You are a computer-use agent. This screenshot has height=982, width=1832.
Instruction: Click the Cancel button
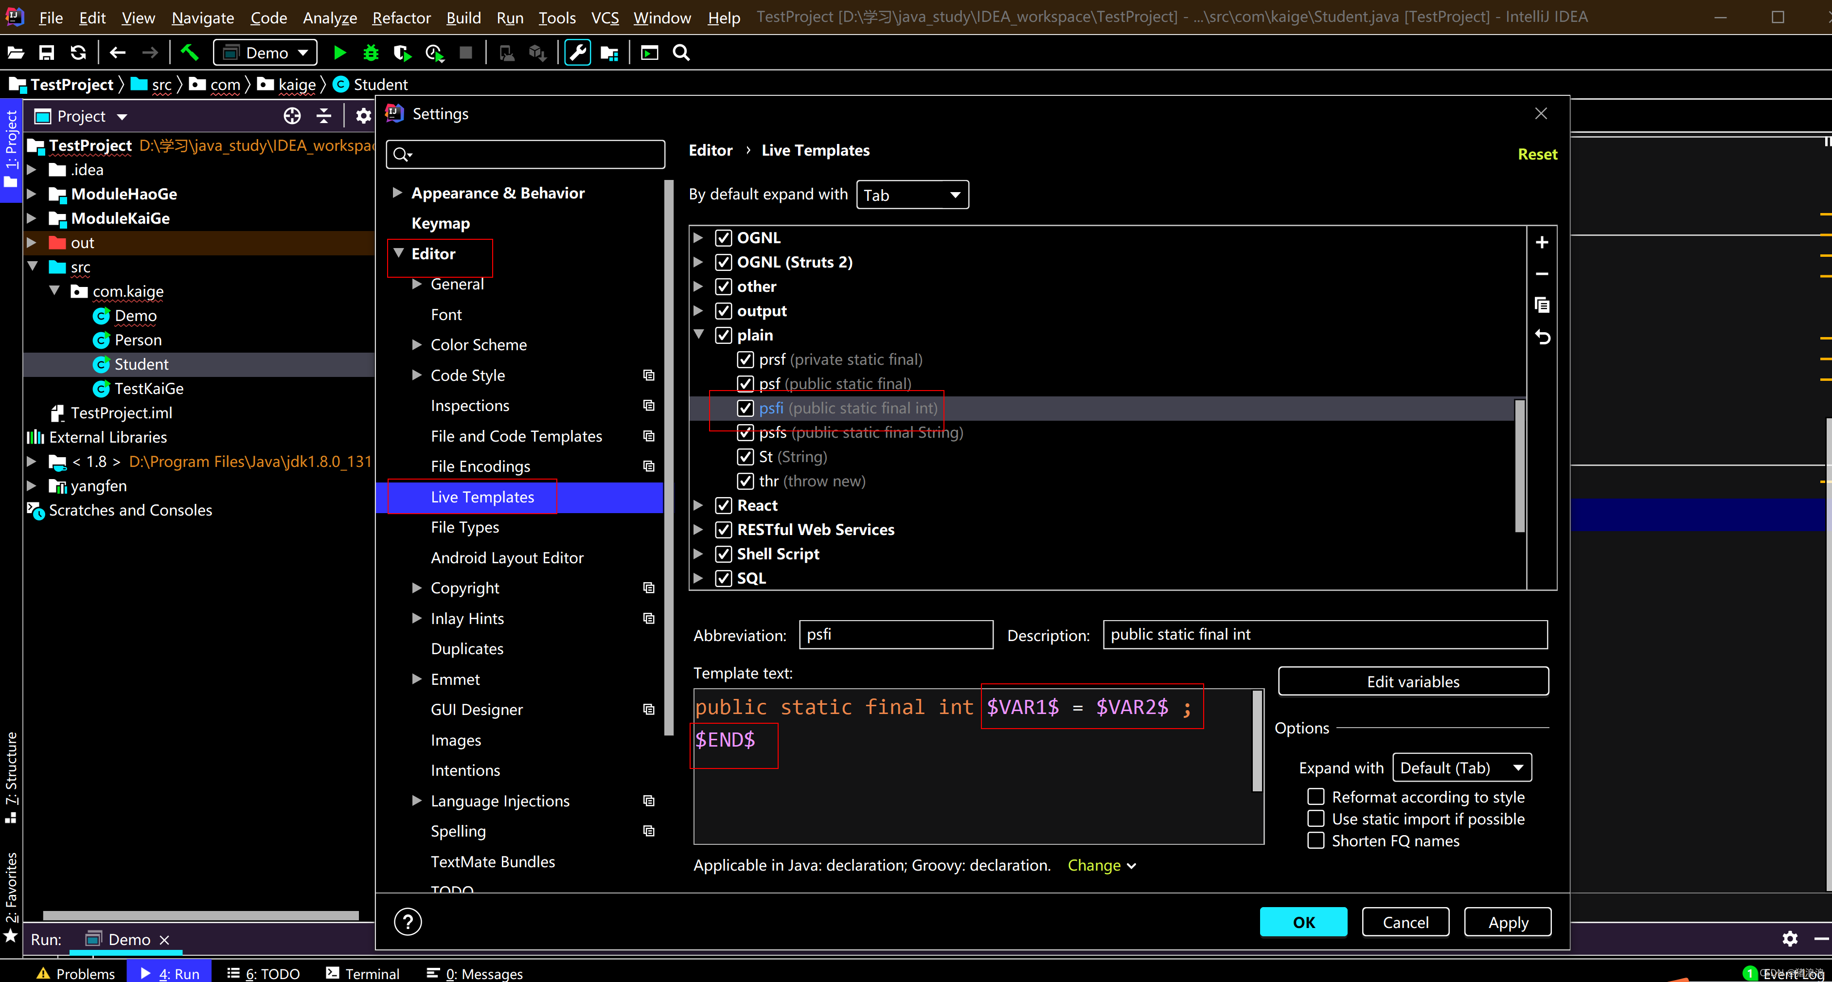coord(1405,922)
